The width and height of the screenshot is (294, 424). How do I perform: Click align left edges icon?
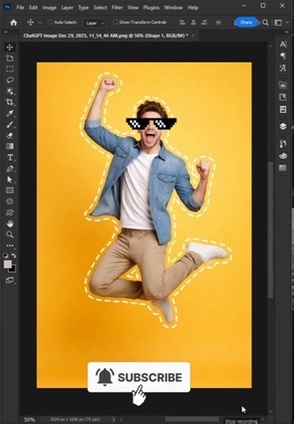182,23
